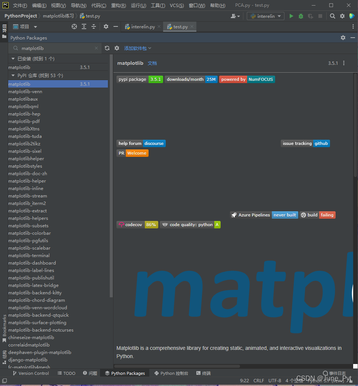Open the 文件(F) menu

point(20,6)
